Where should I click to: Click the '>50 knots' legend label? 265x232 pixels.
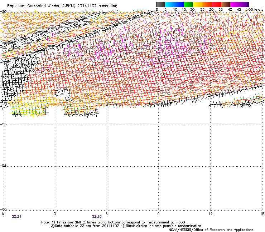click(x=255, y=10)
